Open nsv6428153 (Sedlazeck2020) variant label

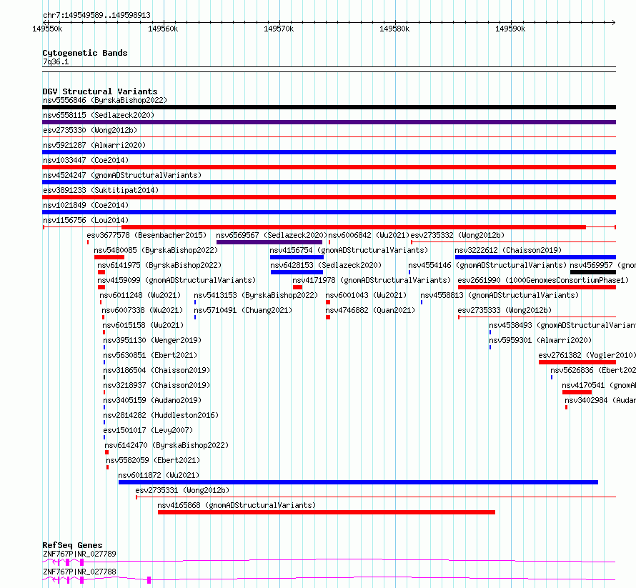326,265
